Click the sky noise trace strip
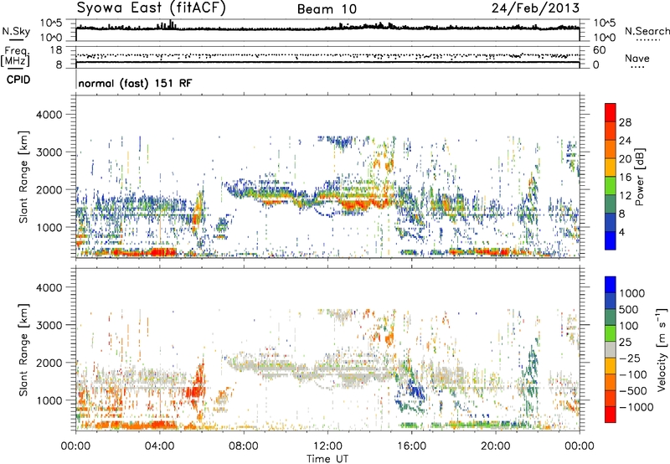 [327, 30]
